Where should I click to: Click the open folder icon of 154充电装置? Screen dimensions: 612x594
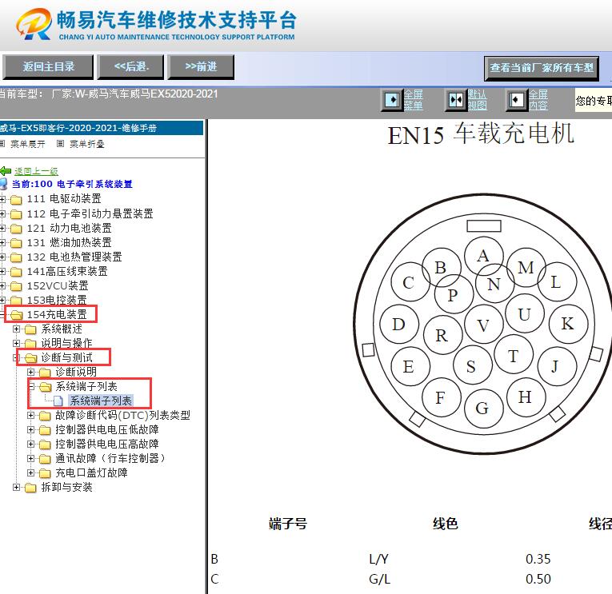click(16, 315)
